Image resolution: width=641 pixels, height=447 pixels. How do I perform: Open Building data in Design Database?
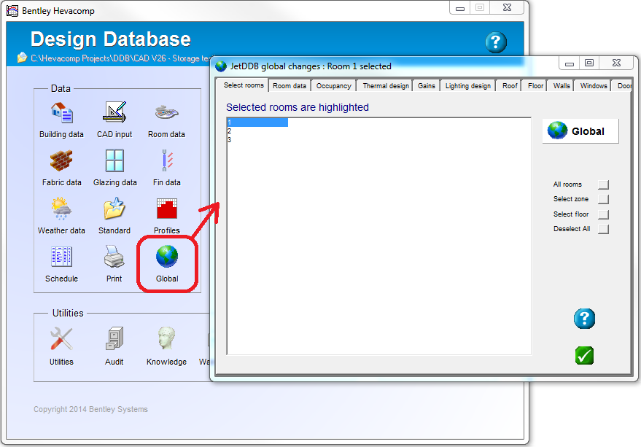(61, 113)
